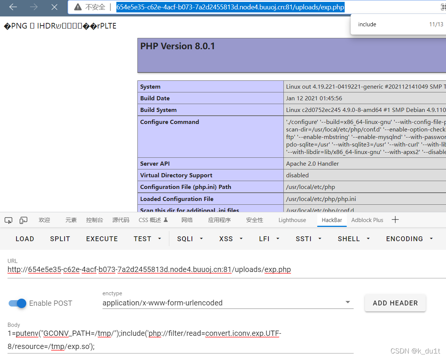
Task: Open the enctype selection dropdown
Action: [228, 303]
